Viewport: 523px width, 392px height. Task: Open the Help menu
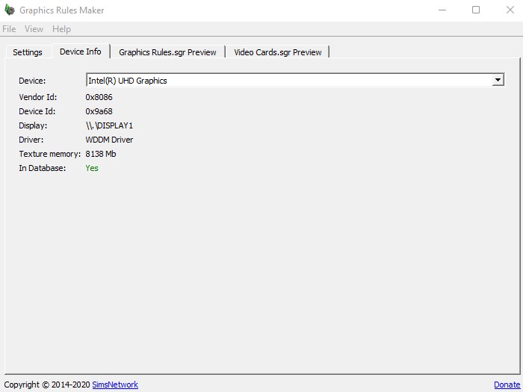pyautogui.click(x=61, y=29)
